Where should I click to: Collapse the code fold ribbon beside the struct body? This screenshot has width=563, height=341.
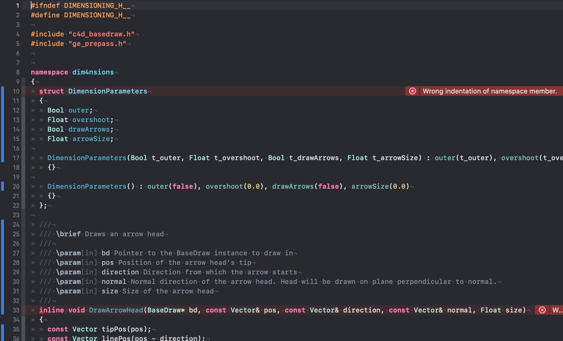pyautogui.click(x=24, y=153)
